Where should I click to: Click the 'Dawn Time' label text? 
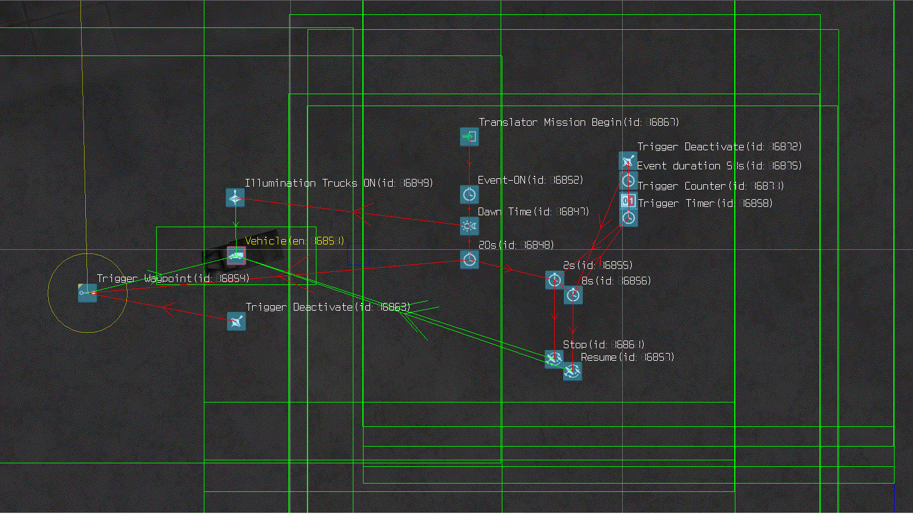[x=533, y=212]
